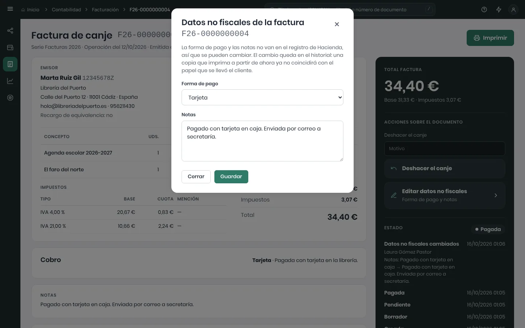
Task: Open the target icon section in the sidebar
Action: [10, 98]
